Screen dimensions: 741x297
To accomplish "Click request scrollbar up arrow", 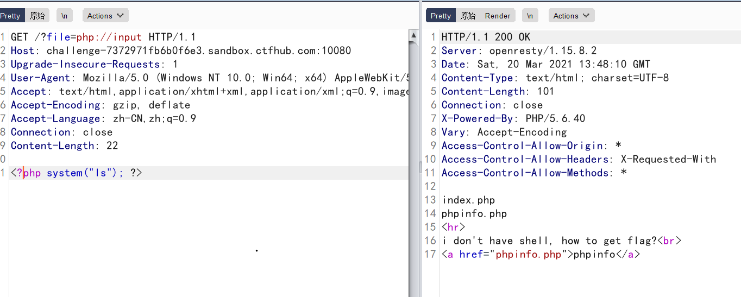I will 413,36.
